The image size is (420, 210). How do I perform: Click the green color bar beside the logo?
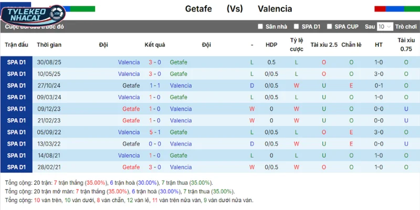coord(82,9)
